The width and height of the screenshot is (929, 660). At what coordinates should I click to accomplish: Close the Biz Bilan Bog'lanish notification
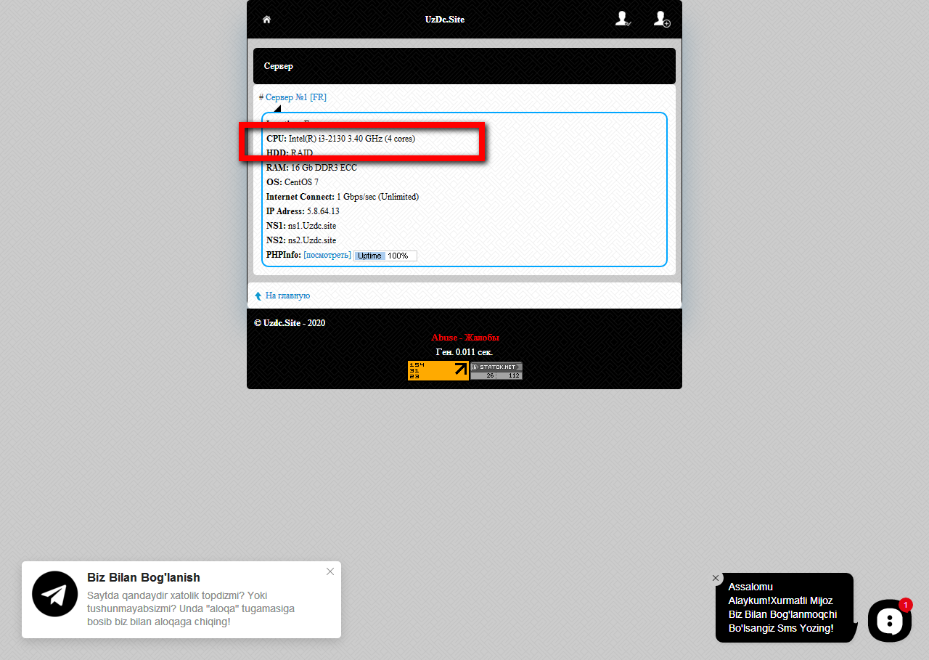pyautogui.click(x=330, y=571)
